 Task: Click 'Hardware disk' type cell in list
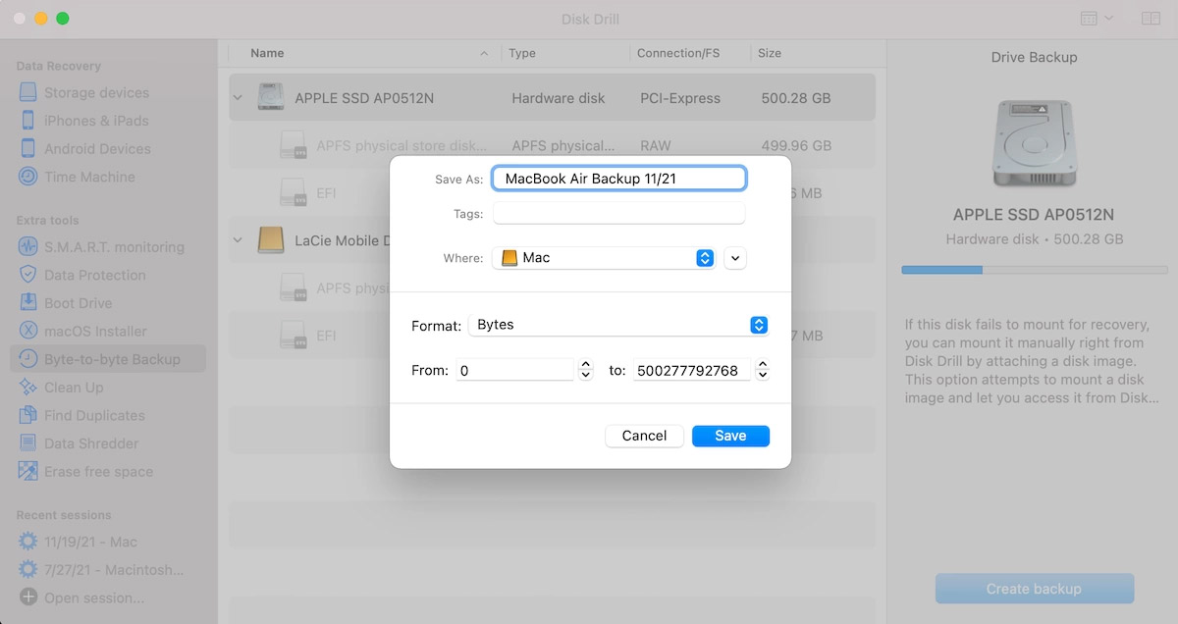(559, 98)
